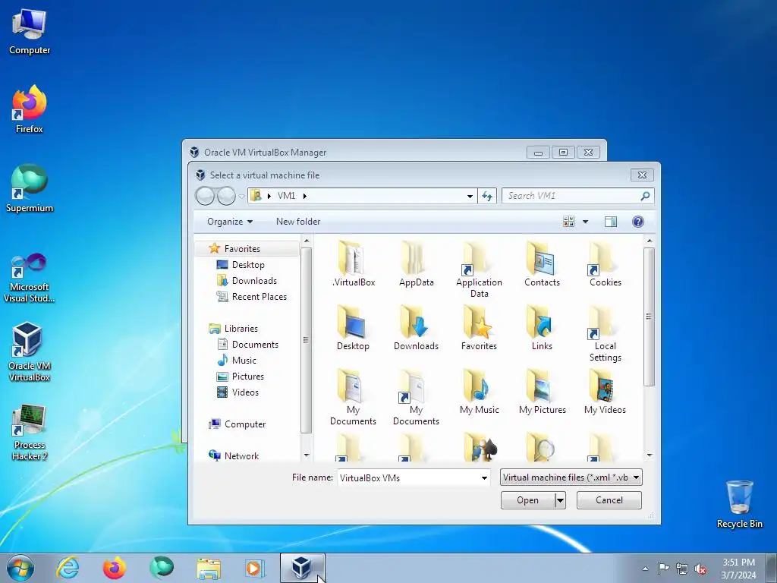This screenshot has width=777, height=583.
Task: Open the File name combo dropdown
Action: coord(484,478)
